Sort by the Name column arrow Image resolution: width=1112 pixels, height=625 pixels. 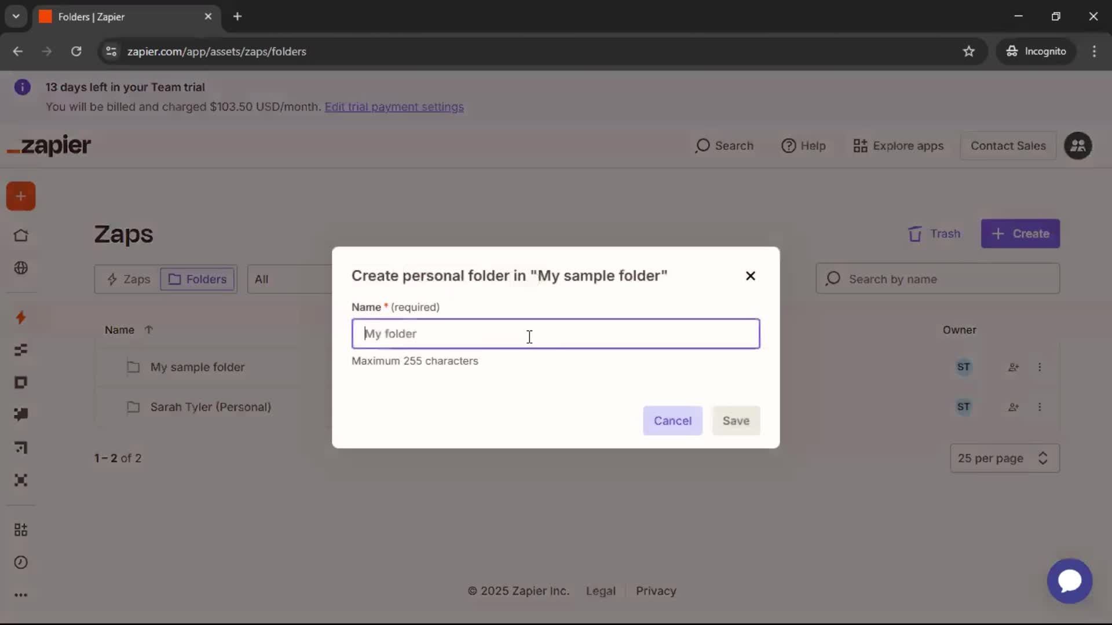(149, 330)
